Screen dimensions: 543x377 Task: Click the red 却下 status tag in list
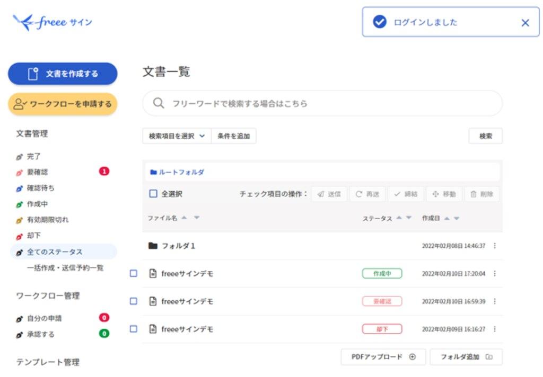[382, 329]
